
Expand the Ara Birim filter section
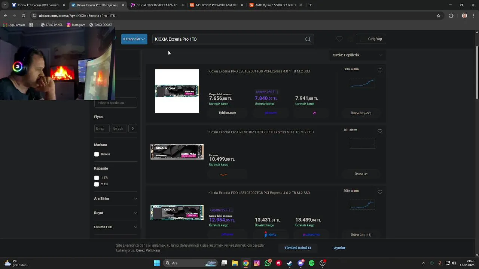[x=116, y=199]
